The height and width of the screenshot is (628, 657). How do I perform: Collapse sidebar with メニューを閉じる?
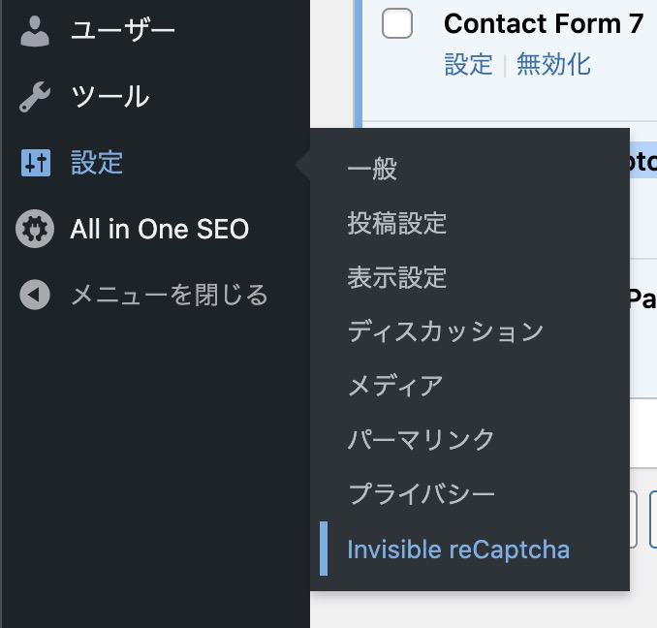(170, 295)
